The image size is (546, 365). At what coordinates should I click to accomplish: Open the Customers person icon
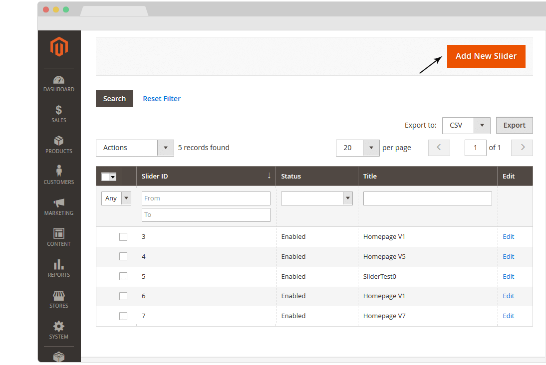59,172
